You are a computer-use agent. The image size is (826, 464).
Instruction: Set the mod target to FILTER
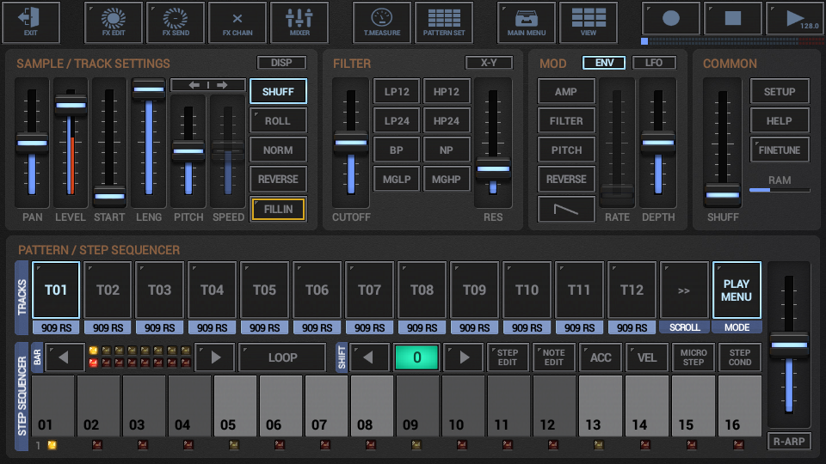click(566, 121)
